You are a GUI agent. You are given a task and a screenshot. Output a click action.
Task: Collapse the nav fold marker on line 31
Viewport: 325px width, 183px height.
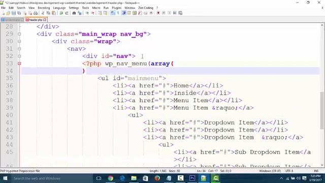19,49
